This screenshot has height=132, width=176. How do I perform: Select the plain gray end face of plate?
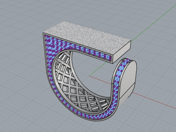coord(122,52)
